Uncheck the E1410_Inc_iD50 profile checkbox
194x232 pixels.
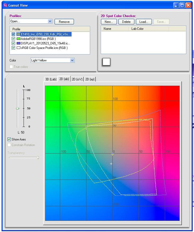pyautogui.click(x=14, y=34)
